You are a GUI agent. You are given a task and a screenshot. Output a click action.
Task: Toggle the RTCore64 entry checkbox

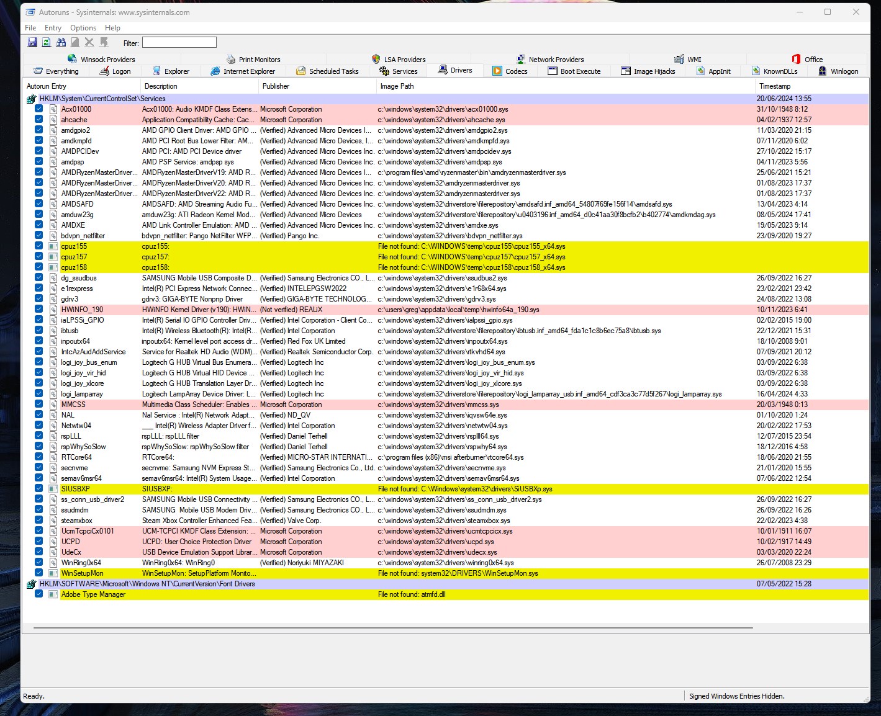click(x=38, y=457)
